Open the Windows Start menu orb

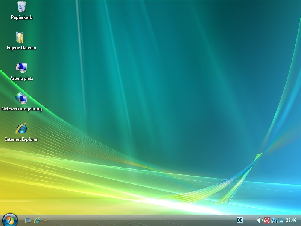pos(10,220)
